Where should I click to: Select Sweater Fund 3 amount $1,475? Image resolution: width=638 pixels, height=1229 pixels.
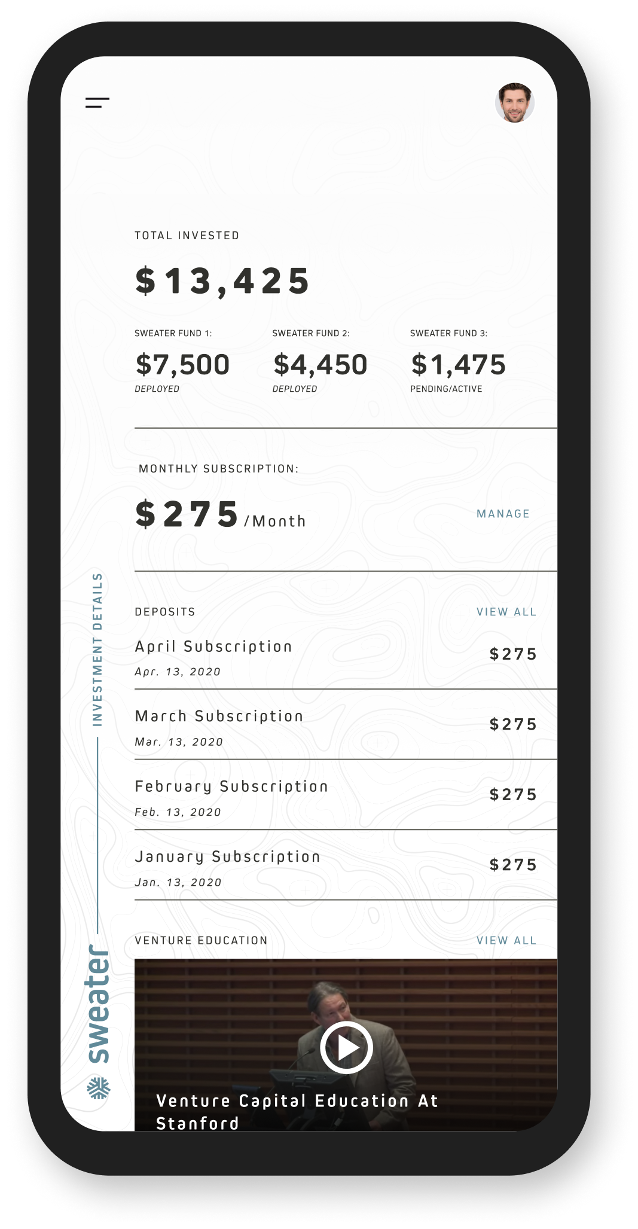click(458, 365)
